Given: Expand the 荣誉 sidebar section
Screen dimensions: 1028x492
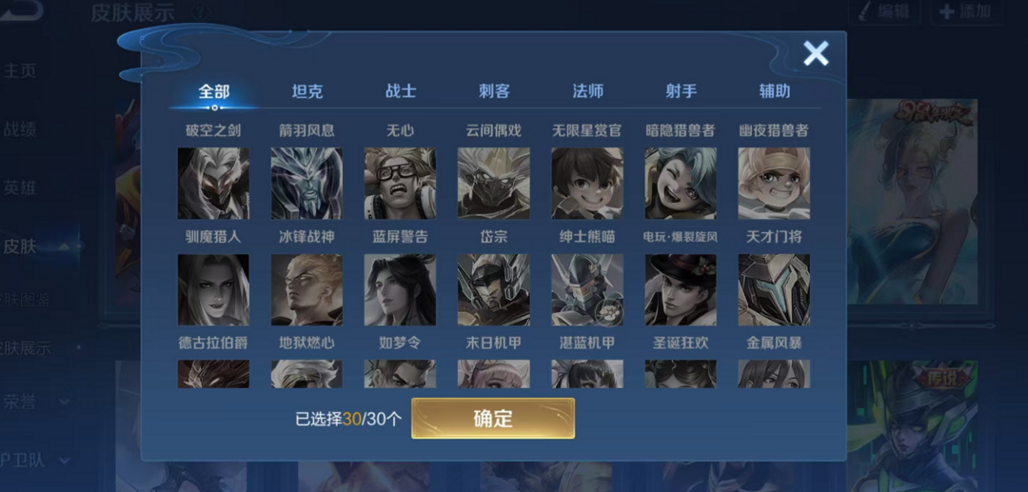Looking at the screenshot, I should (36, 401).
